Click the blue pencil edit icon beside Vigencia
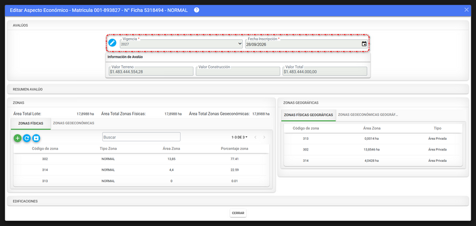The width and height of the screenshot is (476, 226). coord(112,43)
